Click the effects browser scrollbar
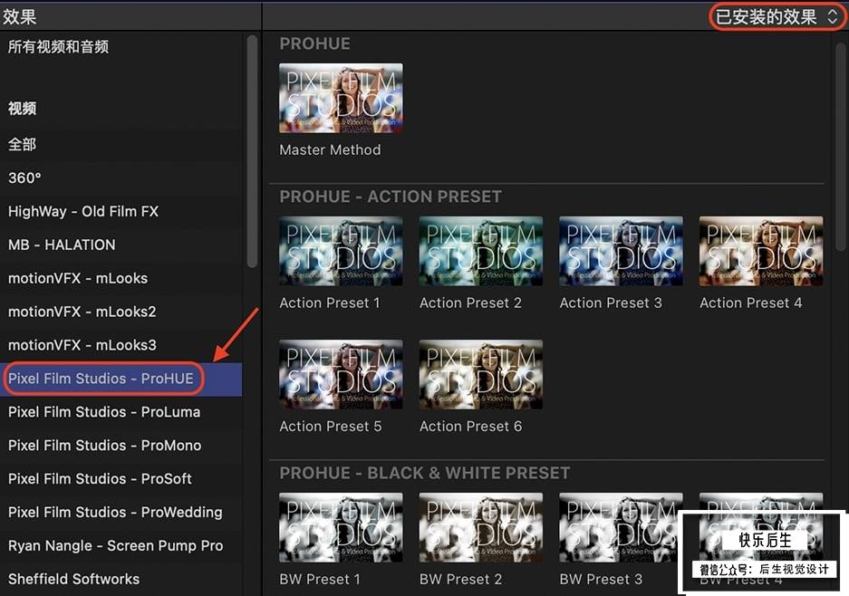 tap(840, 146)
